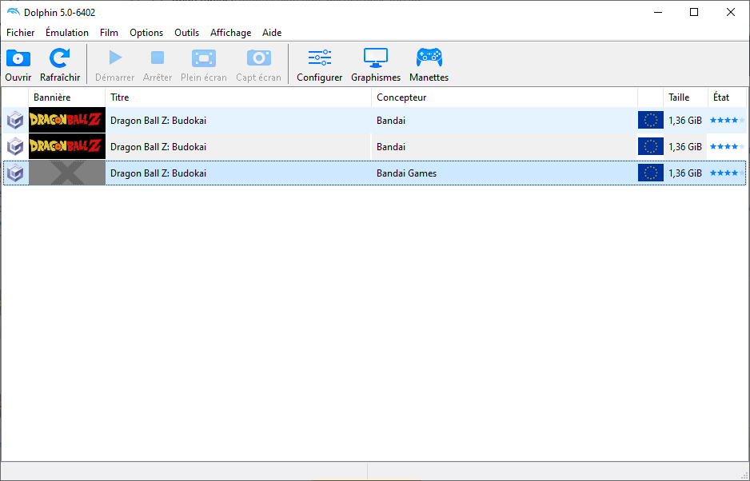Click star rating in the Bandai Games row
This screenshot has height=481, width=750.
tap(727, 173)
